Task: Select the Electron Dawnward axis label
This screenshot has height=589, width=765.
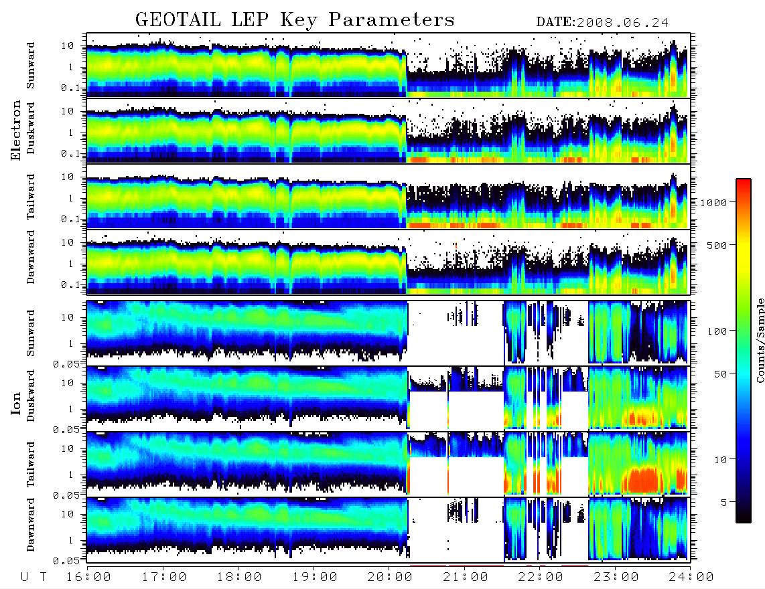Action: click(x=31, y=257)
